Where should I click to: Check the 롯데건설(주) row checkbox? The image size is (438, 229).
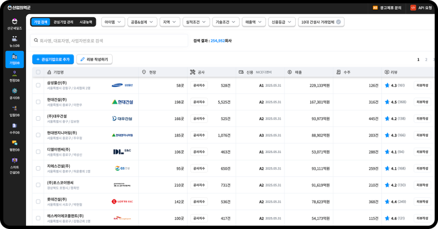click(x=38, y=201)
